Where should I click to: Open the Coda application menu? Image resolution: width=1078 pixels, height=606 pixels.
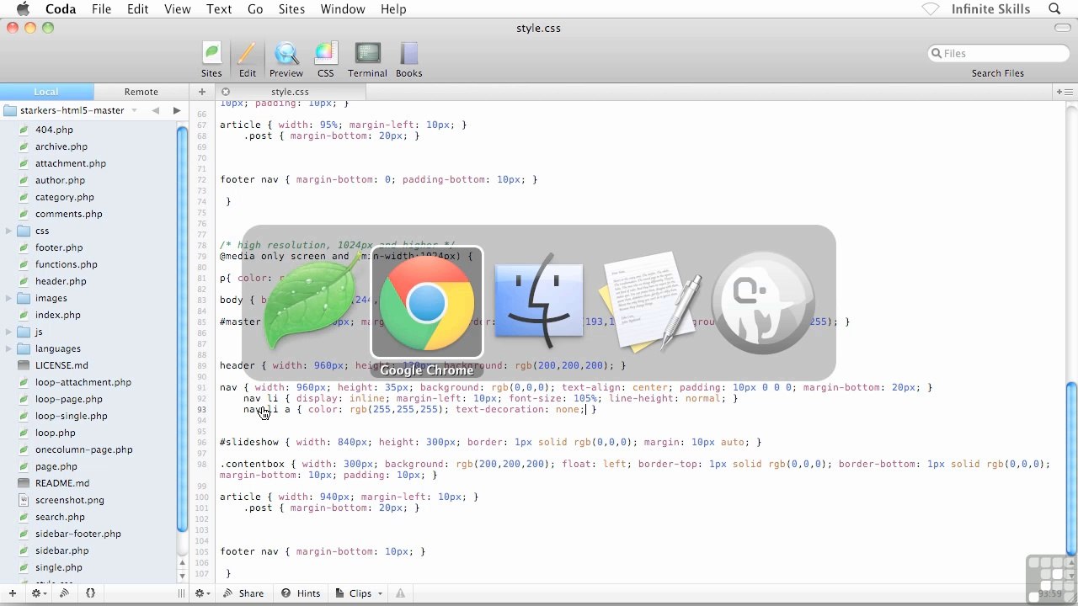pyautogui.click(x=61, y=9)
